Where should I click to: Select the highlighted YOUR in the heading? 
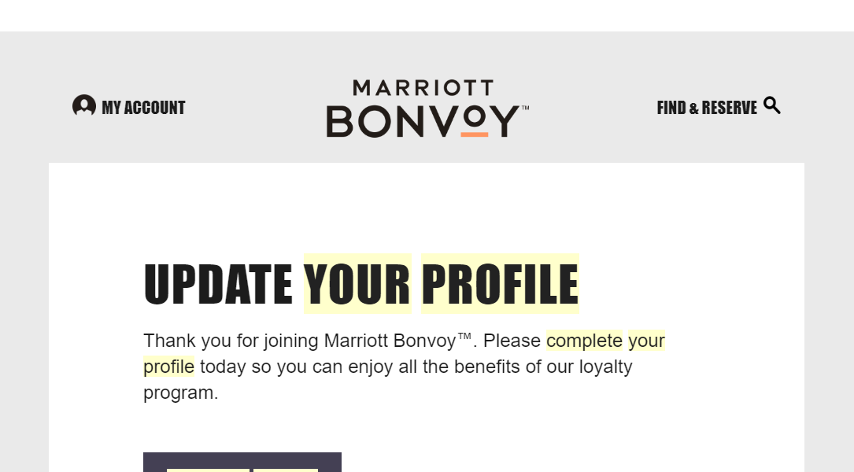pyautogui.click(x=357, y=284)
